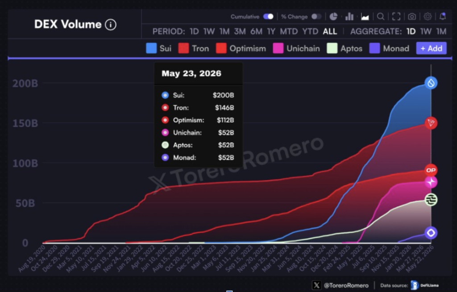
Task: Click Aug 19, 2020 x-axis label
Action: point(32,259)
